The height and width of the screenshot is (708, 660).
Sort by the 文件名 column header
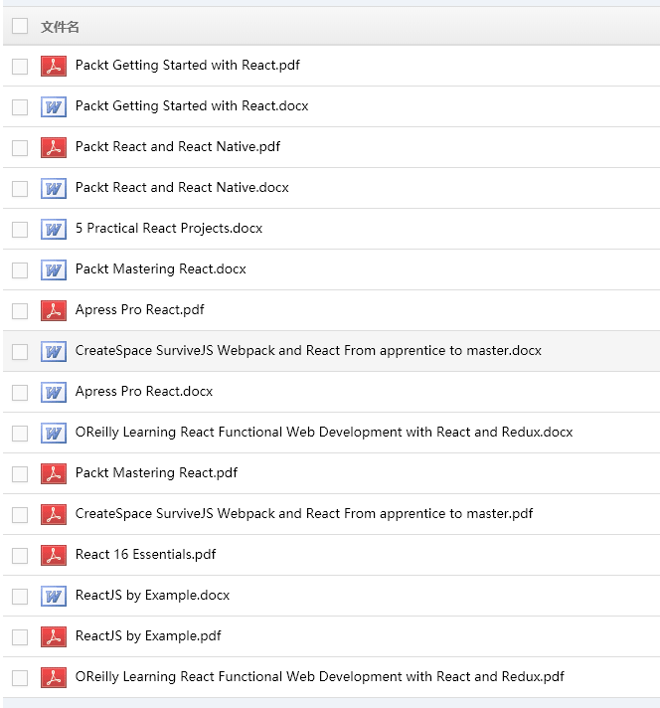click(x=60, y=27)
